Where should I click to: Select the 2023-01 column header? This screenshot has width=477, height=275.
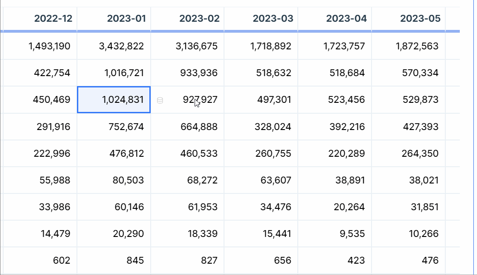pos(126,19)
